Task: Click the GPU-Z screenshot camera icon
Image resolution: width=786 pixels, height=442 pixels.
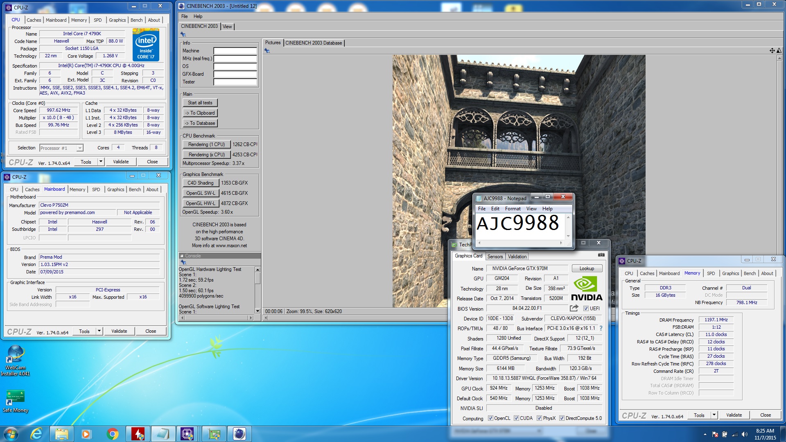Action: click(x=601, y=255)
